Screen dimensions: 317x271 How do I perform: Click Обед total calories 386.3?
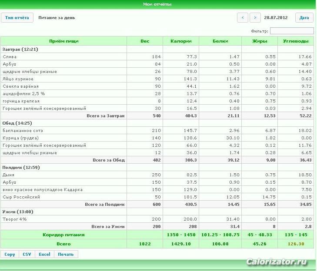[191, 160]
